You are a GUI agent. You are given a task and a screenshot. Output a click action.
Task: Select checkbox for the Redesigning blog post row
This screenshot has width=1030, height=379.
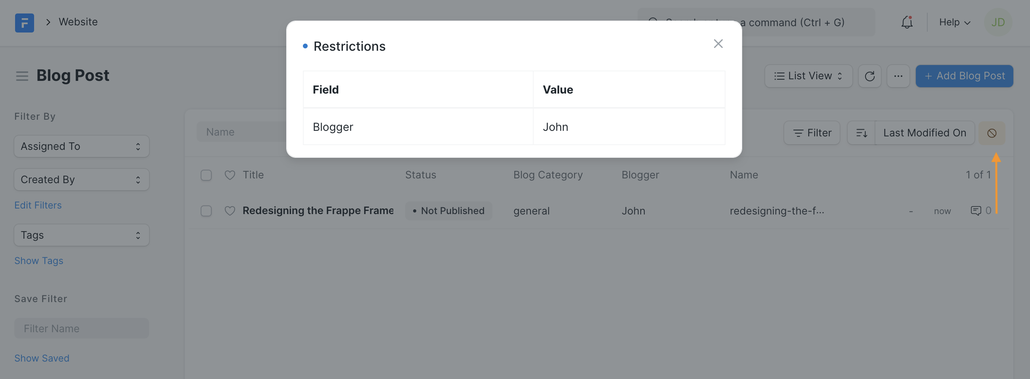206,211
